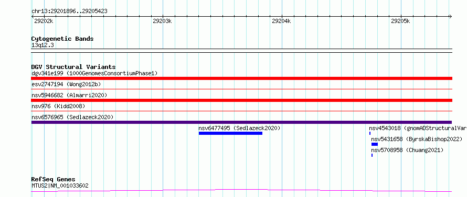This screenshot has height=197, width=467.
Task: Open the nsv6576965 (Sedlazeck2020) label
Action: tap(72, 117)
